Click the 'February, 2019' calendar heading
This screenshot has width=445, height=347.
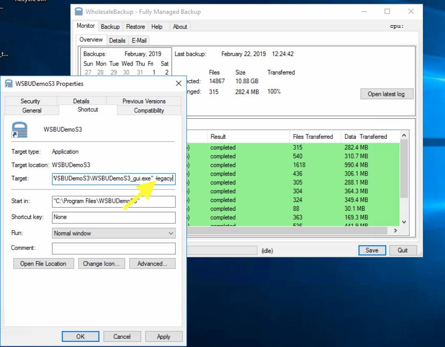click(x=143, y=54)
